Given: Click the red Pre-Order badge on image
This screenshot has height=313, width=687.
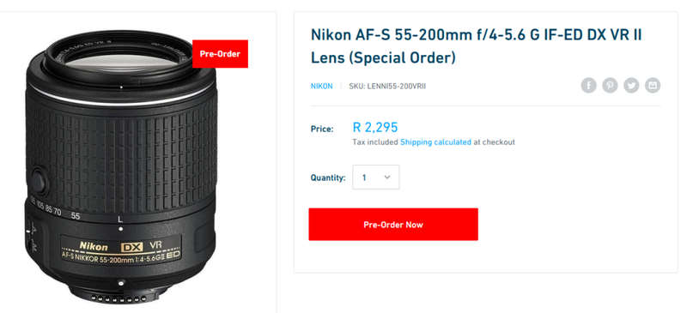Looking at the screenshot, I should pyautogui.click(x=220, y=54).
